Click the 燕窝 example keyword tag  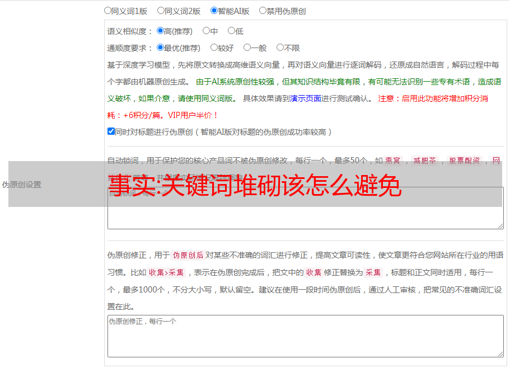pyautogui.click(x=392, y=161)
